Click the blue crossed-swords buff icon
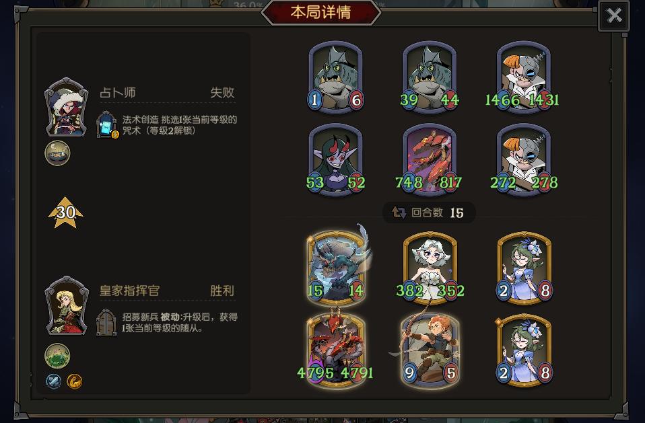Viewport: 645px width, 423px height. coord(53,381)
